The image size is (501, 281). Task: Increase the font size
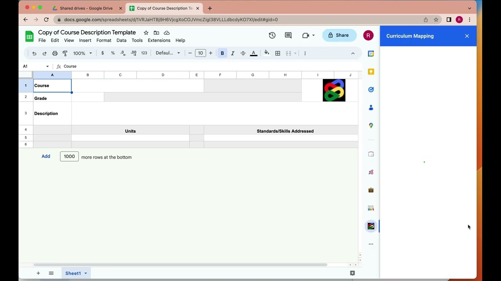[211, 53]
